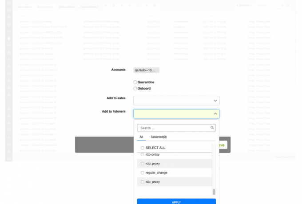
Task: Click the listener list scrollbar thumb
Action: (x=214, y=192)
